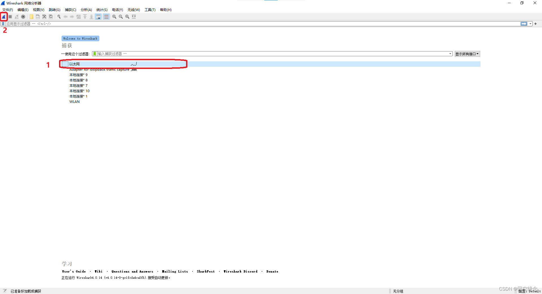Image resolution: width=542 pixels, height=294 pixels.
Task: Click the status bar expert info icon
Action: click(5, 291)
